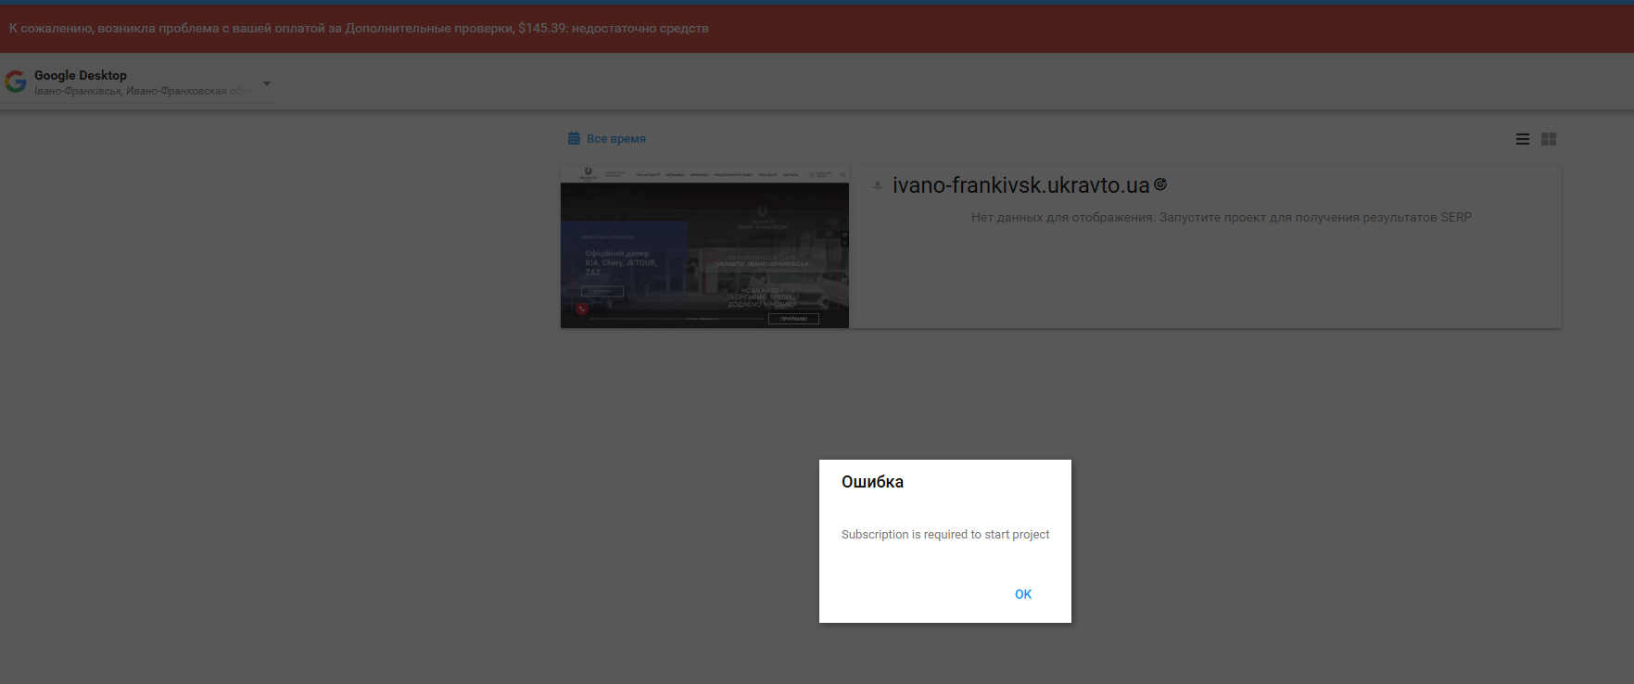Open the ivano-frankivsk.ukravto.ua project link
1634x684 pixels.
tap(1020, 185)
